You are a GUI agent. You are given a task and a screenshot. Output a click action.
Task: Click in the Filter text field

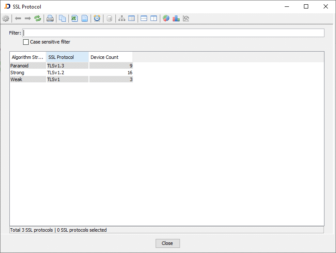[x=173, y=33]
